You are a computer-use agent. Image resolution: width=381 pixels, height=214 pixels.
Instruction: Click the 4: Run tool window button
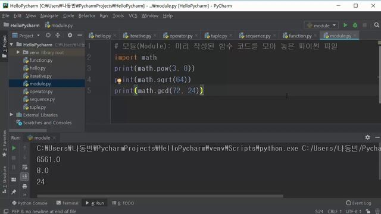point(95,203)
